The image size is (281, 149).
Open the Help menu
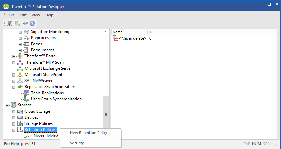click(x=49, y=15)
